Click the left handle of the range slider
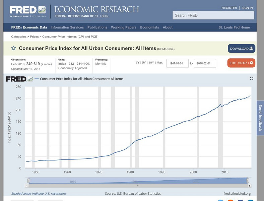 click(x=29, y=181)
